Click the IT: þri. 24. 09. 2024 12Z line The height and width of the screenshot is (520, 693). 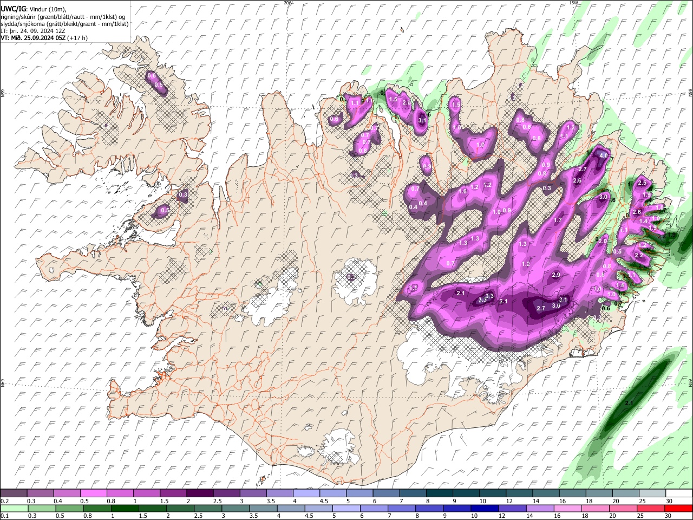pos(33,31)
